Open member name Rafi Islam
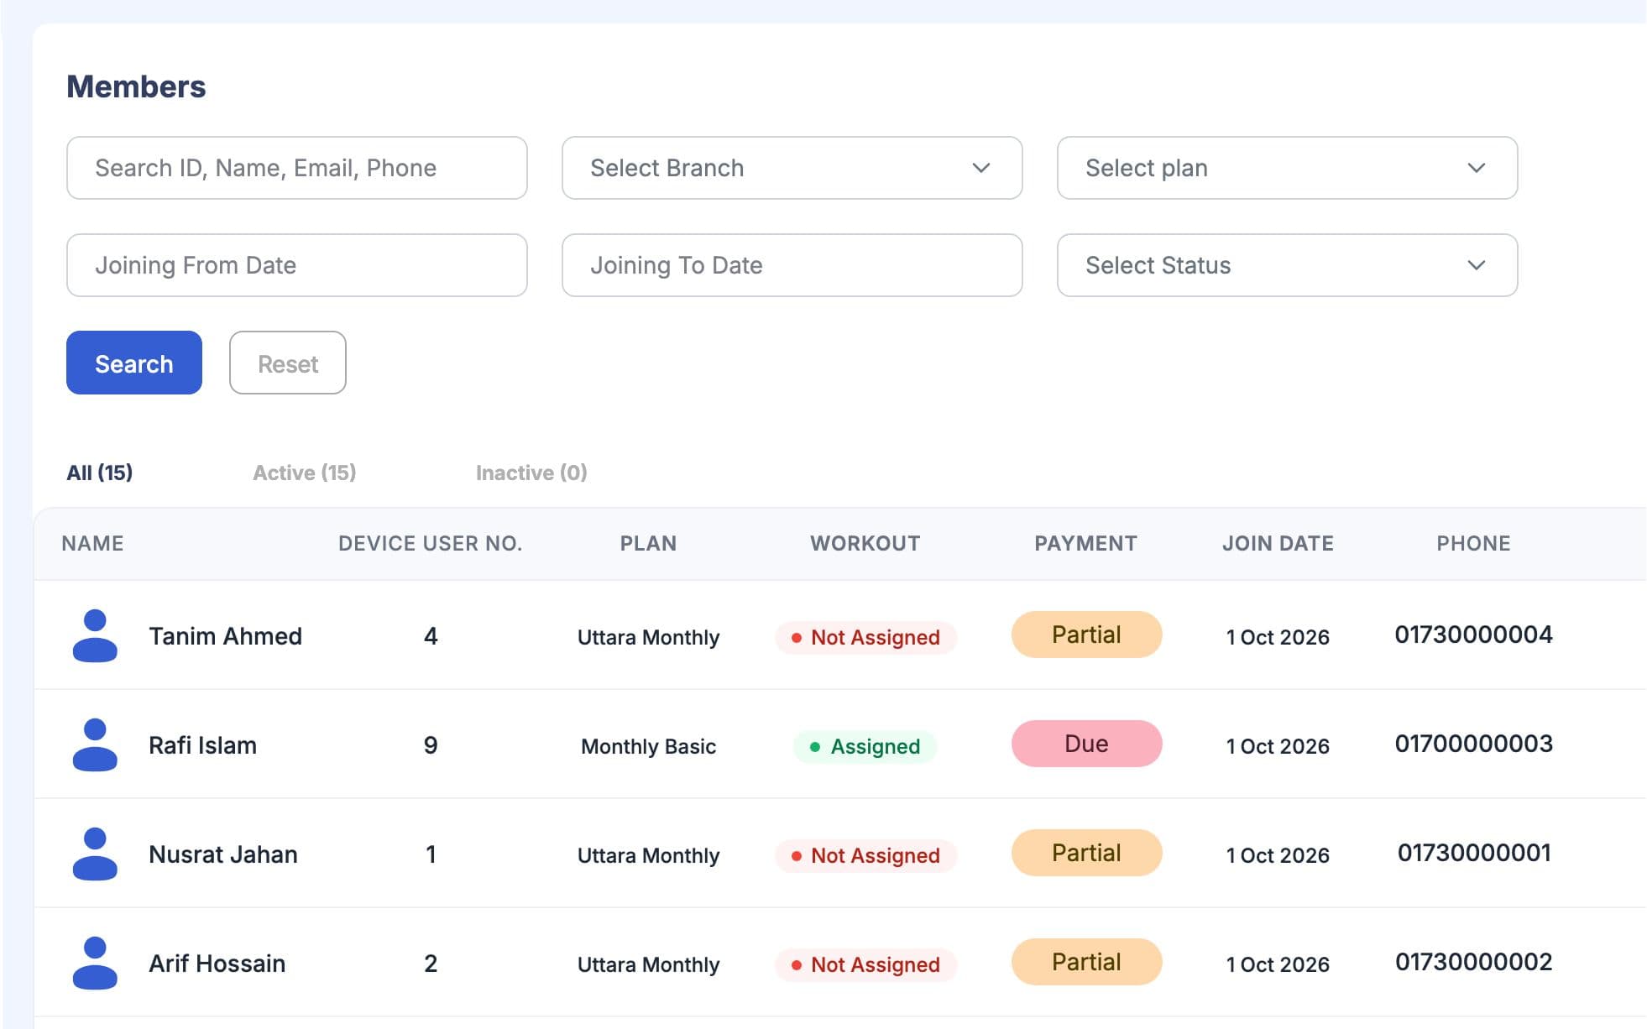The width and height of the screenshot is (1647, 1029). 202,745
